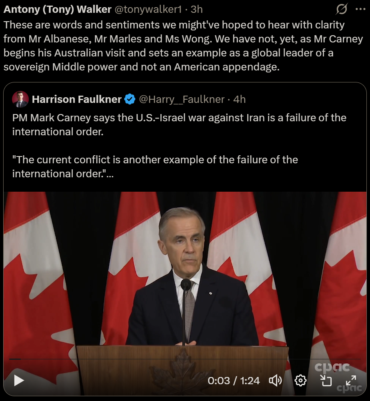Click the @Harry__Faulkner handle

(182, 99)
